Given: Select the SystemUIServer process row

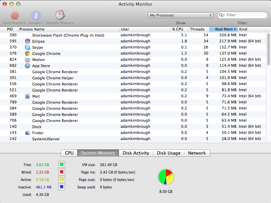Looking at the screenshot, I should tap(133, 139).
